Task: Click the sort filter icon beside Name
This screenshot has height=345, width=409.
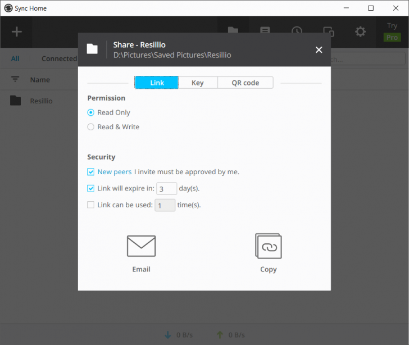Action: click(x=15, y=79)
